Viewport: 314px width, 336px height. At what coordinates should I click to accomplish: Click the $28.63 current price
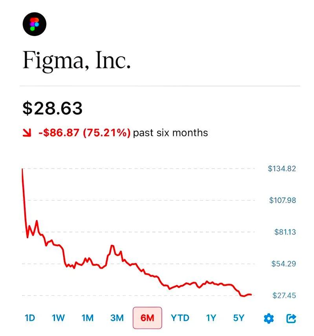[52, 107]
